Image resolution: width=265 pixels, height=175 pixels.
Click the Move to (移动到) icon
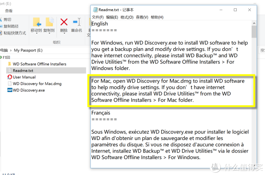click(37, 22)
